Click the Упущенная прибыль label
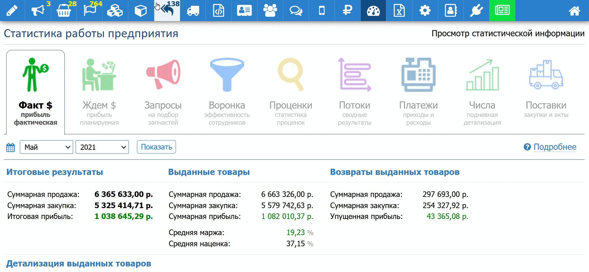The image size is (589, 272). click(366, 216)
